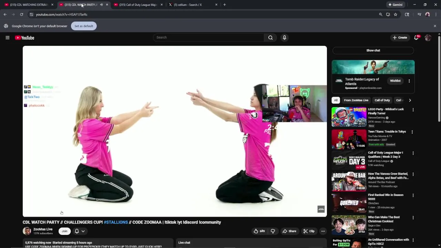Open Tomb Raider ad banner image

point(373,67)
